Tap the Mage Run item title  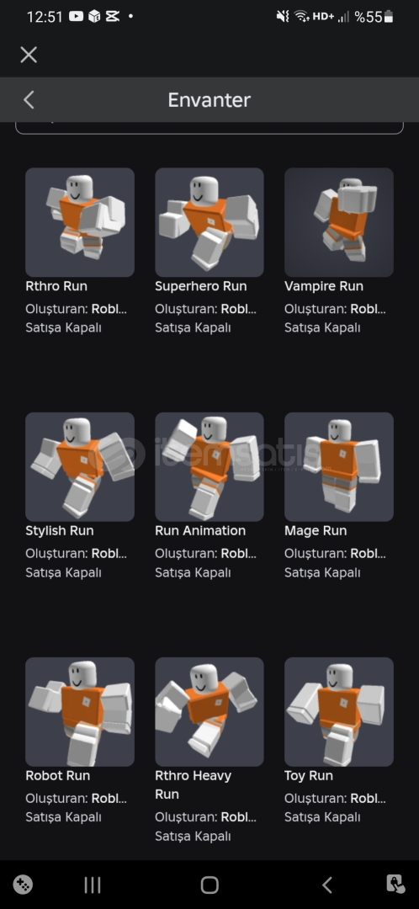pyautogui.click(x=316, y=530)
